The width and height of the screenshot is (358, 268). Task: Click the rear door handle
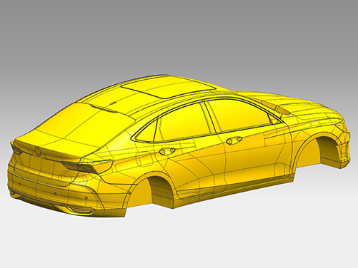pos(167,151)
